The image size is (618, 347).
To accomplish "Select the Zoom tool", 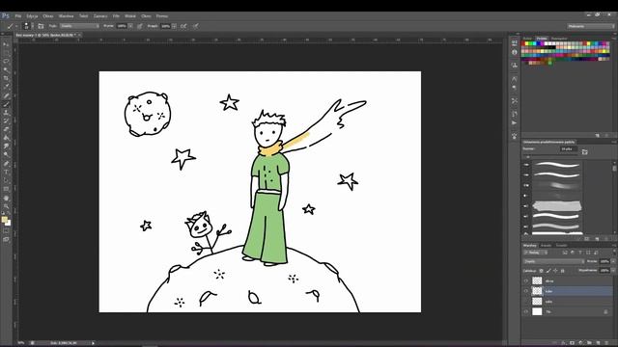I will pyautogui.click(x=6, y=206).
